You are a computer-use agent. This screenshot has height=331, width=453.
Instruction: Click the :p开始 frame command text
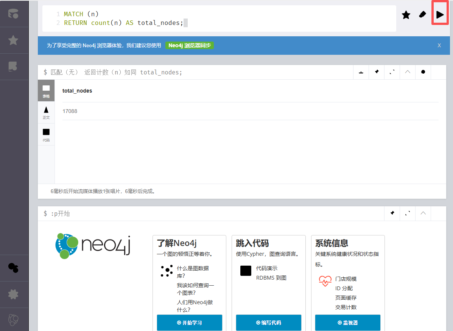61,213
